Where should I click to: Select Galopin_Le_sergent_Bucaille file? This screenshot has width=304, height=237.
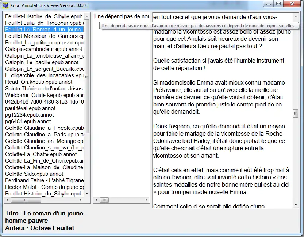point(45,69)
